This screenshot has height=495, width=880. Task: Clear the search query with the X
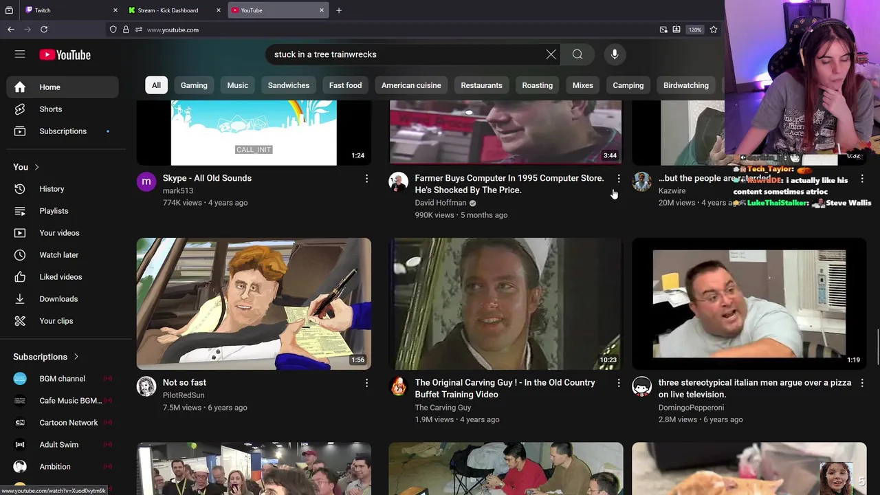coord(551,54)
